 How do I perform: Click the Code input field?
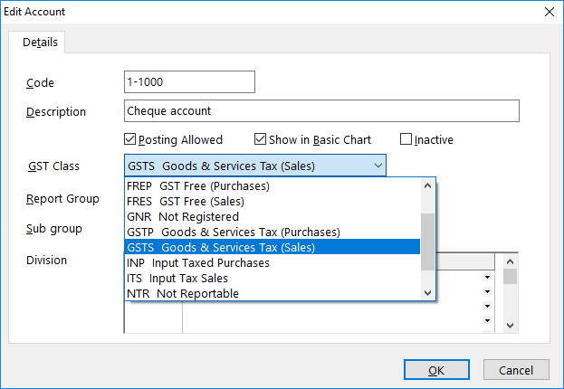(x=189, y=82)
